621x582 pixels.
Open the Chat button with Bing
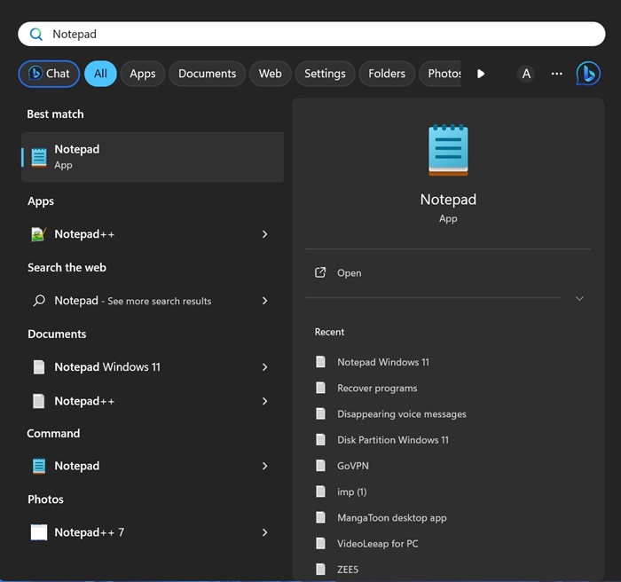pos(49,74)
